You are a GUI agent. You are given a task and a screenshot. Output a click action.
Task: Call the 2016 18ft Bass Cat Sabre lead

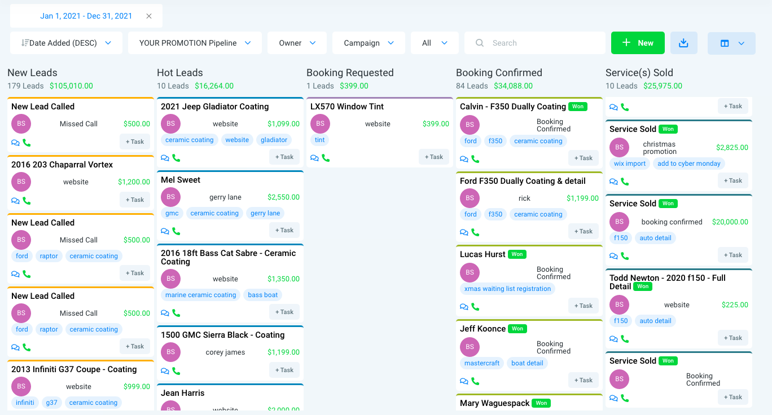[x=176, y=313]
